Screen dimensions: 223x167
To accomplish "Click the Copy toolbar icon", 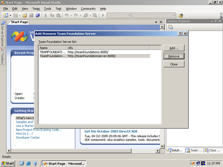I will tap(52, 15).
